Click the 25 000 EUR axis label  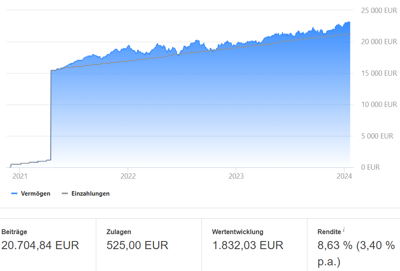pyautogui.click(x=379, y=11)
